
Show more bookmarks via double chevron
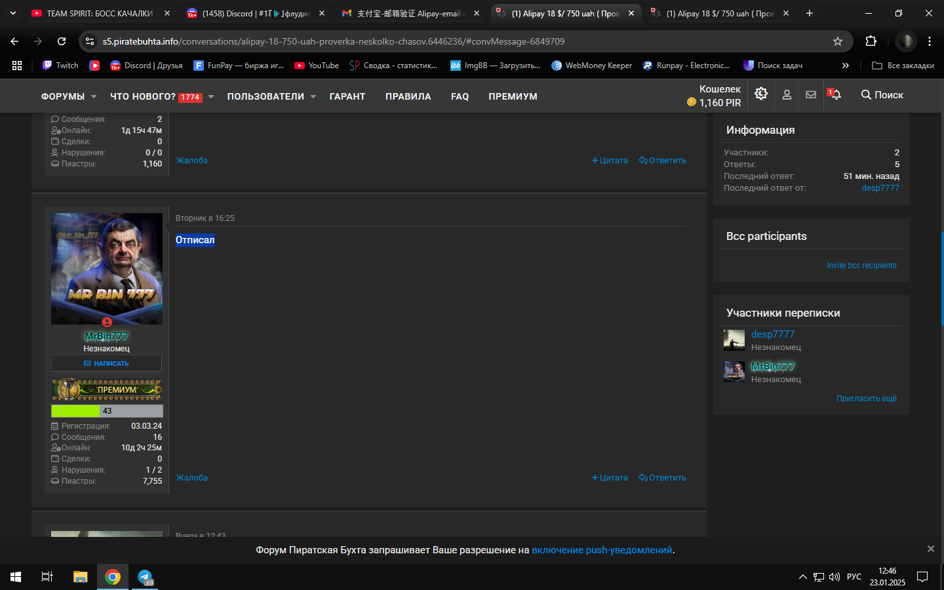[846, 66]
